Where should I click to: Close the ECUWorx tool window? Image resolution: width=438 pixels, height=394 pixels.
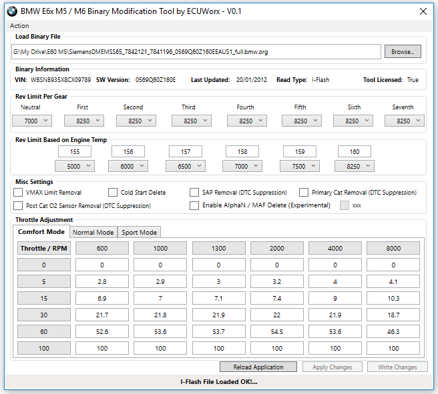click(423, 11)
